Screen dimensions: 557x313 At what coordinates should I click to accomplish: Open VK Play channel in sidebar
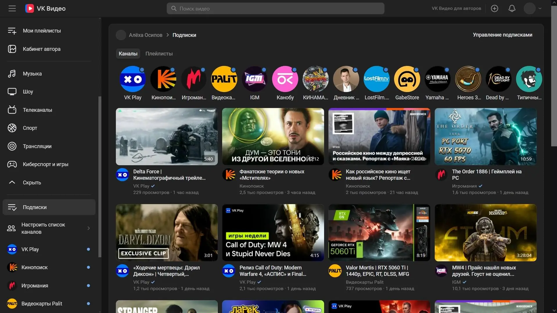(49, 249)
